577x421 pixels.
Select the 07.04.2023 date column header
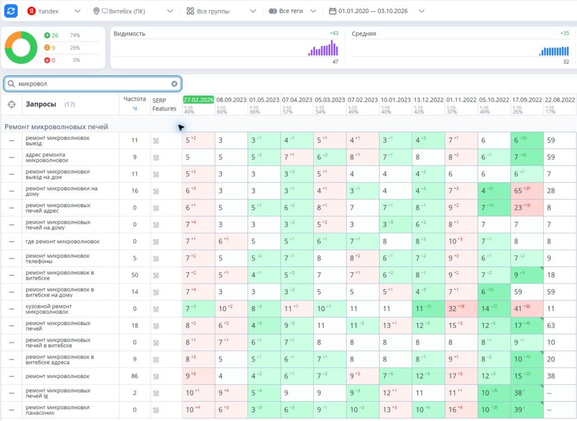coord(297,100)
